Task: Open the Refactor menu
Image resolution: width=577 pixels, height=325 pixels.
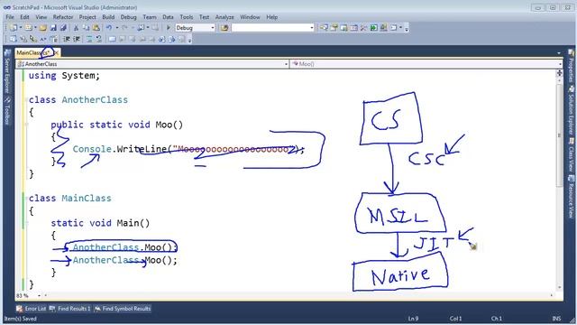Action: [63, 17]
